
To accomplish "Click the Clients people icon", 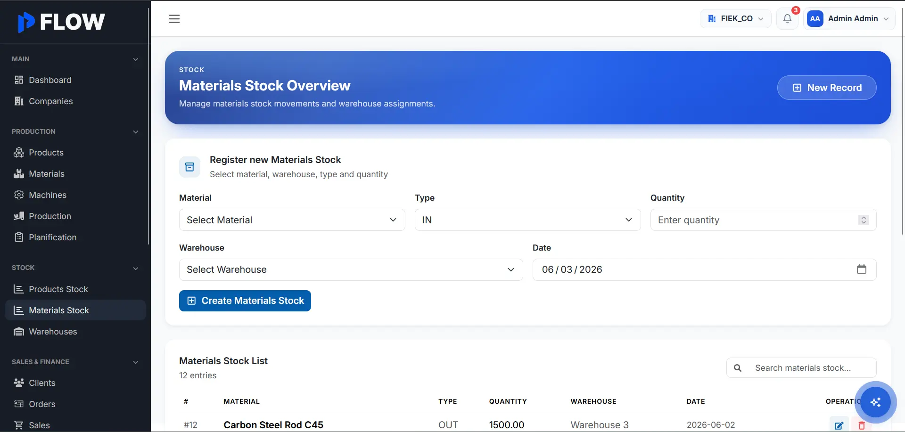I will tap(19, 383).
